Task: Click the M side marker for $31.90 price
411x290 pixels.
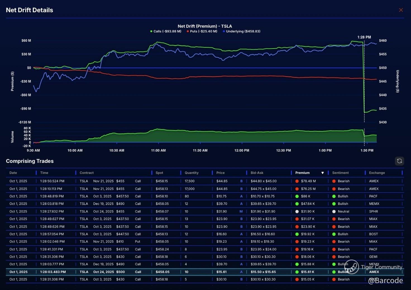Action: point(241,212)
